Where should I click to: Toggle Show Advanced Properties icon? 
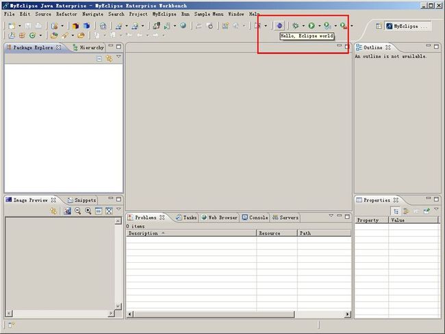[x=406, y=211]
